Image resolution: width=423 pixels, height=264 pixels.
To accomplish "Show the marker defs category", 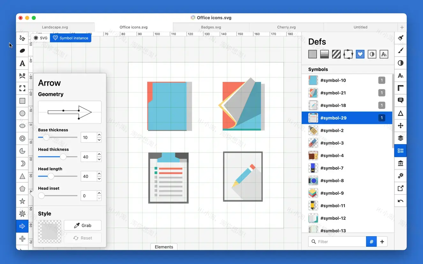I will click(x=348, y=54).
